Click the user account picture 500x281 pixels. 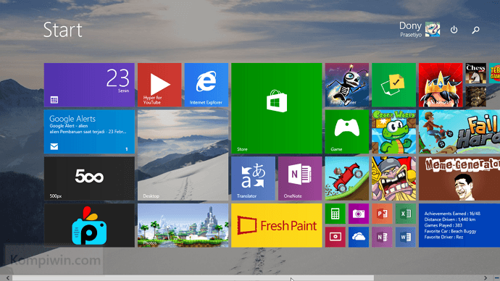tap(433, 29)
